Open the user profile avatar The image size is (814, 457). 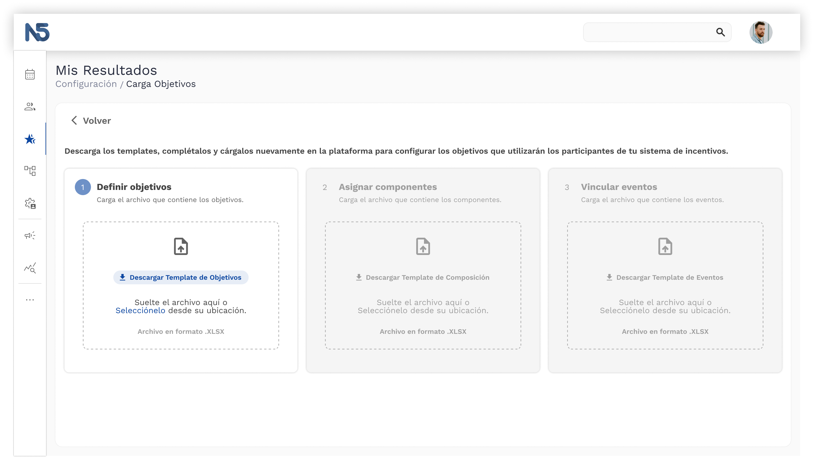(x=761, y=32)
